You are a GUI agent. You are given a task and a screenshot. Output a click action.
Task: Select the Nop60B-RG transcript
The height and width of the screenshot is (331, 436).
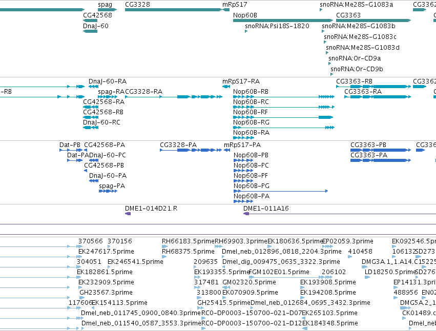coord(284,128)
